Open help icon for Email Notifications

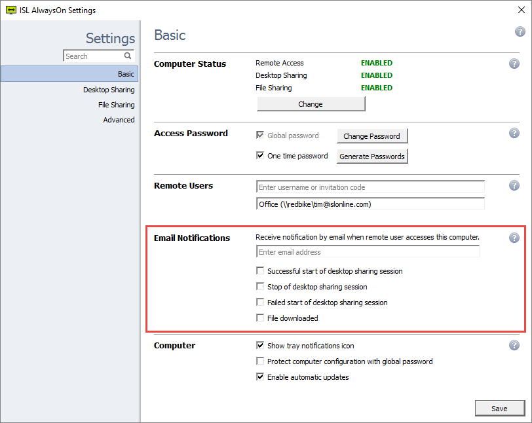[514, 238]
